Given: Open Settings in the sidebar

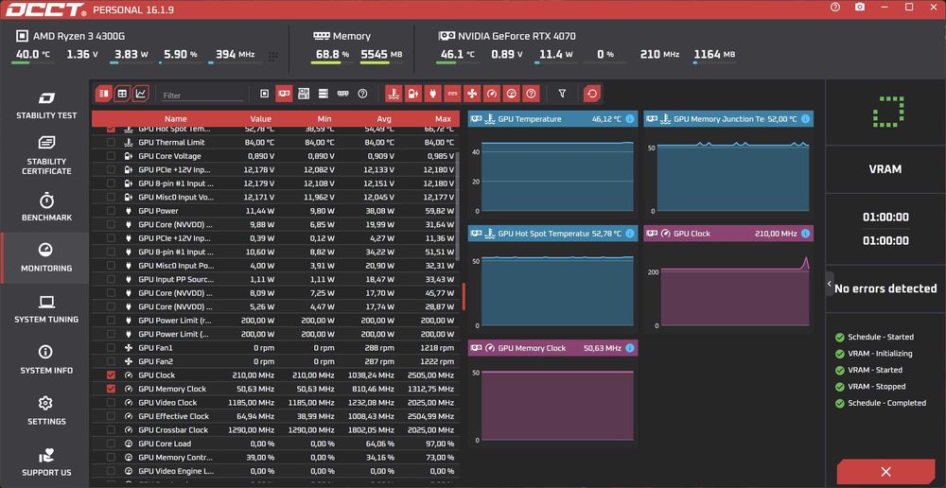Looking at the screenshot, I should 46,411.
